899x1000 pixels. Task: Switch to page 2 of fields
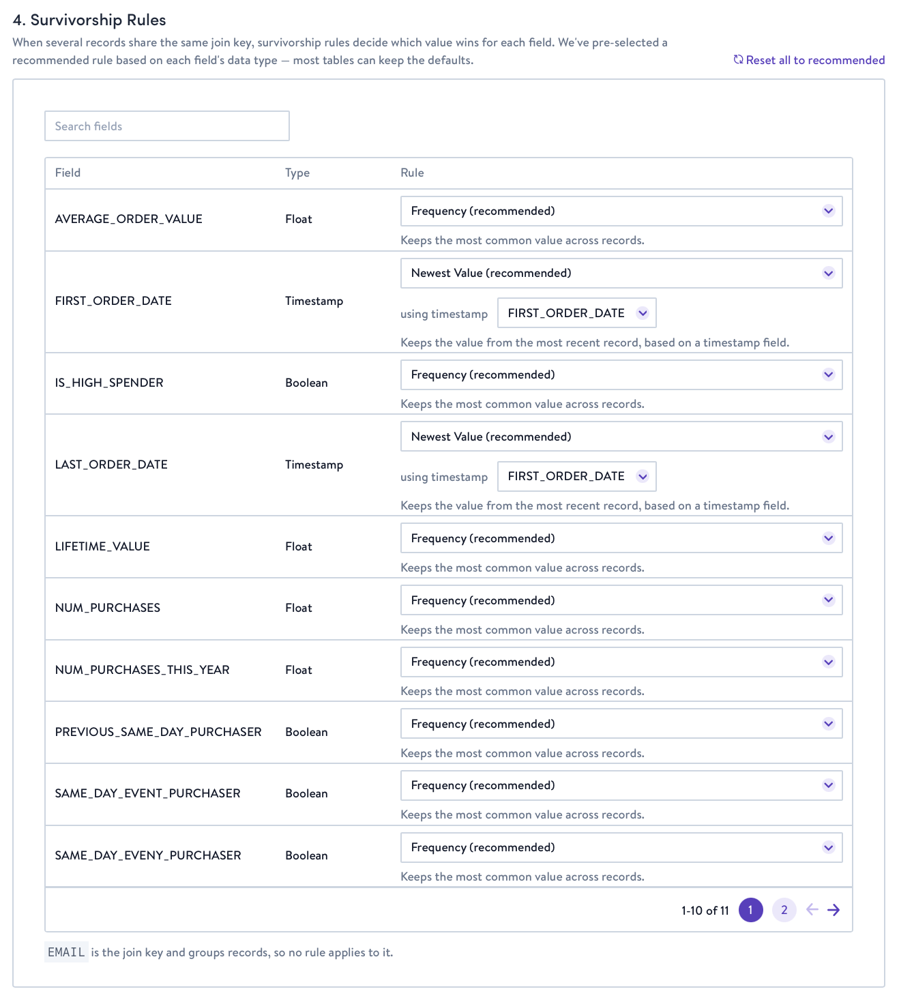(784, 910)
